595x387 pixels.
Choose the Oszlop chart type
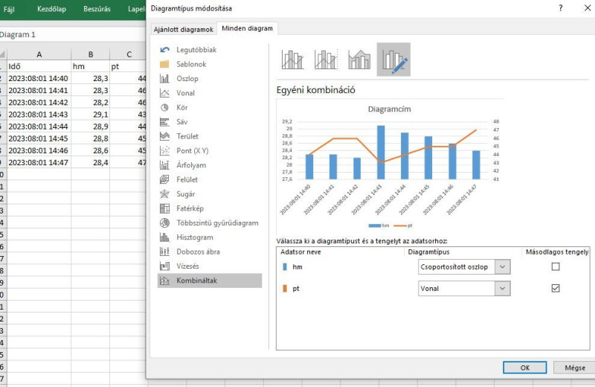coord(210,79)
